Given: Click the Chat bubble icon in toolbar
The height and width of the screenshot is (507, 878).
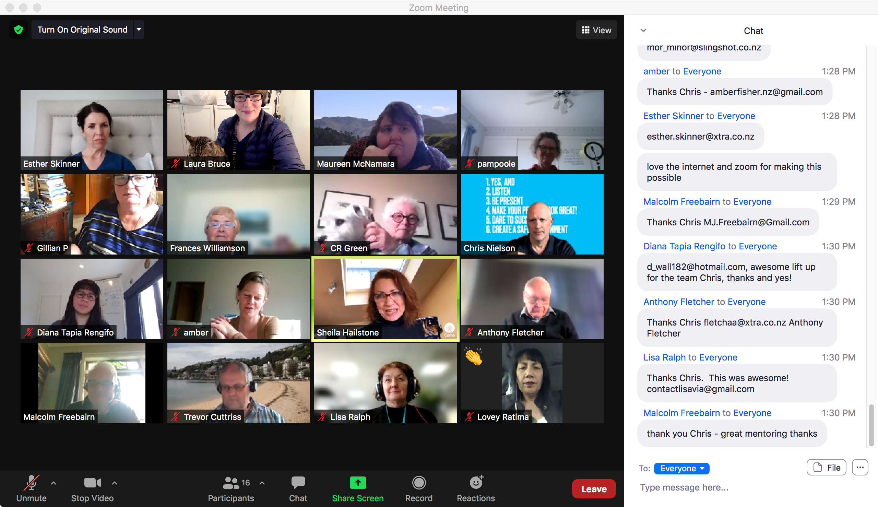Looking at the screenshot, I should click(298, 483).
